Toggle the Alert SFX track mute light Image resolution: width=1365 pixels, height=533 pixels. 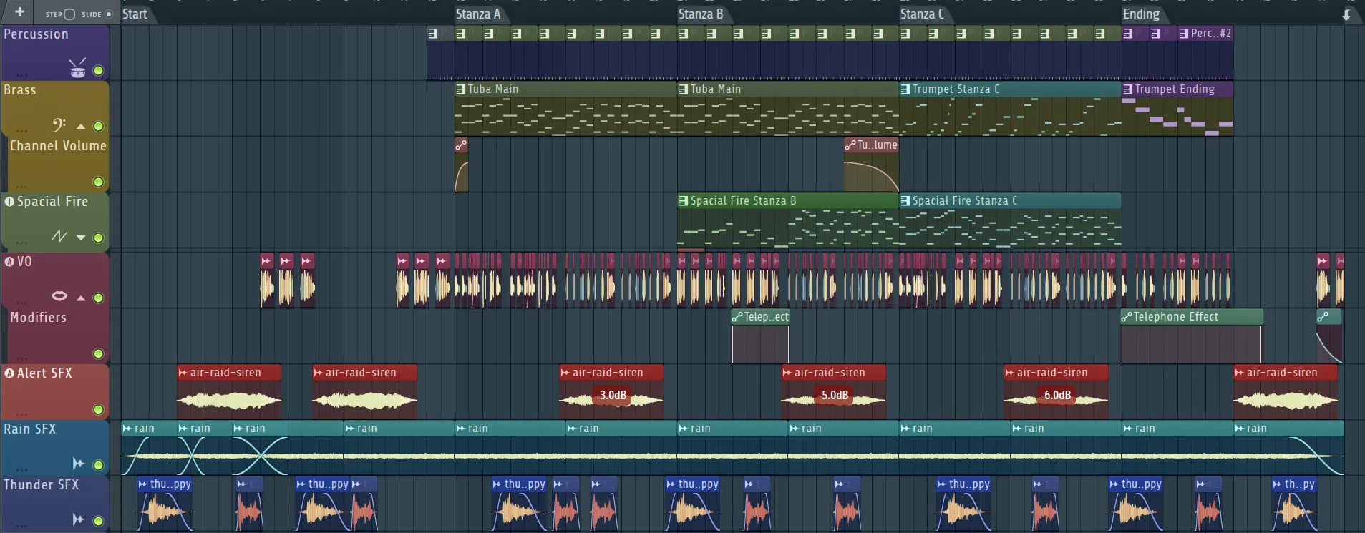coord(98,409)
